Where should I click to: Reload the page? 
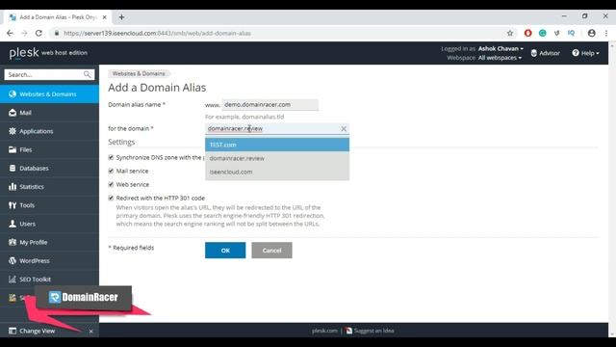pos(38,33)
